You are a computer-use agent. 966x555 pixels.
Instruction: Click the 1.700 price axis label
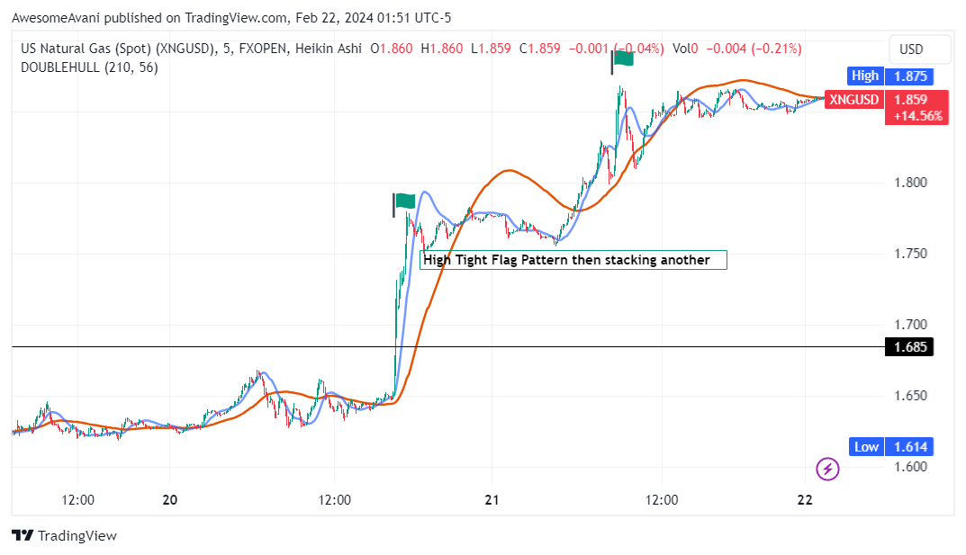(910, 324)
